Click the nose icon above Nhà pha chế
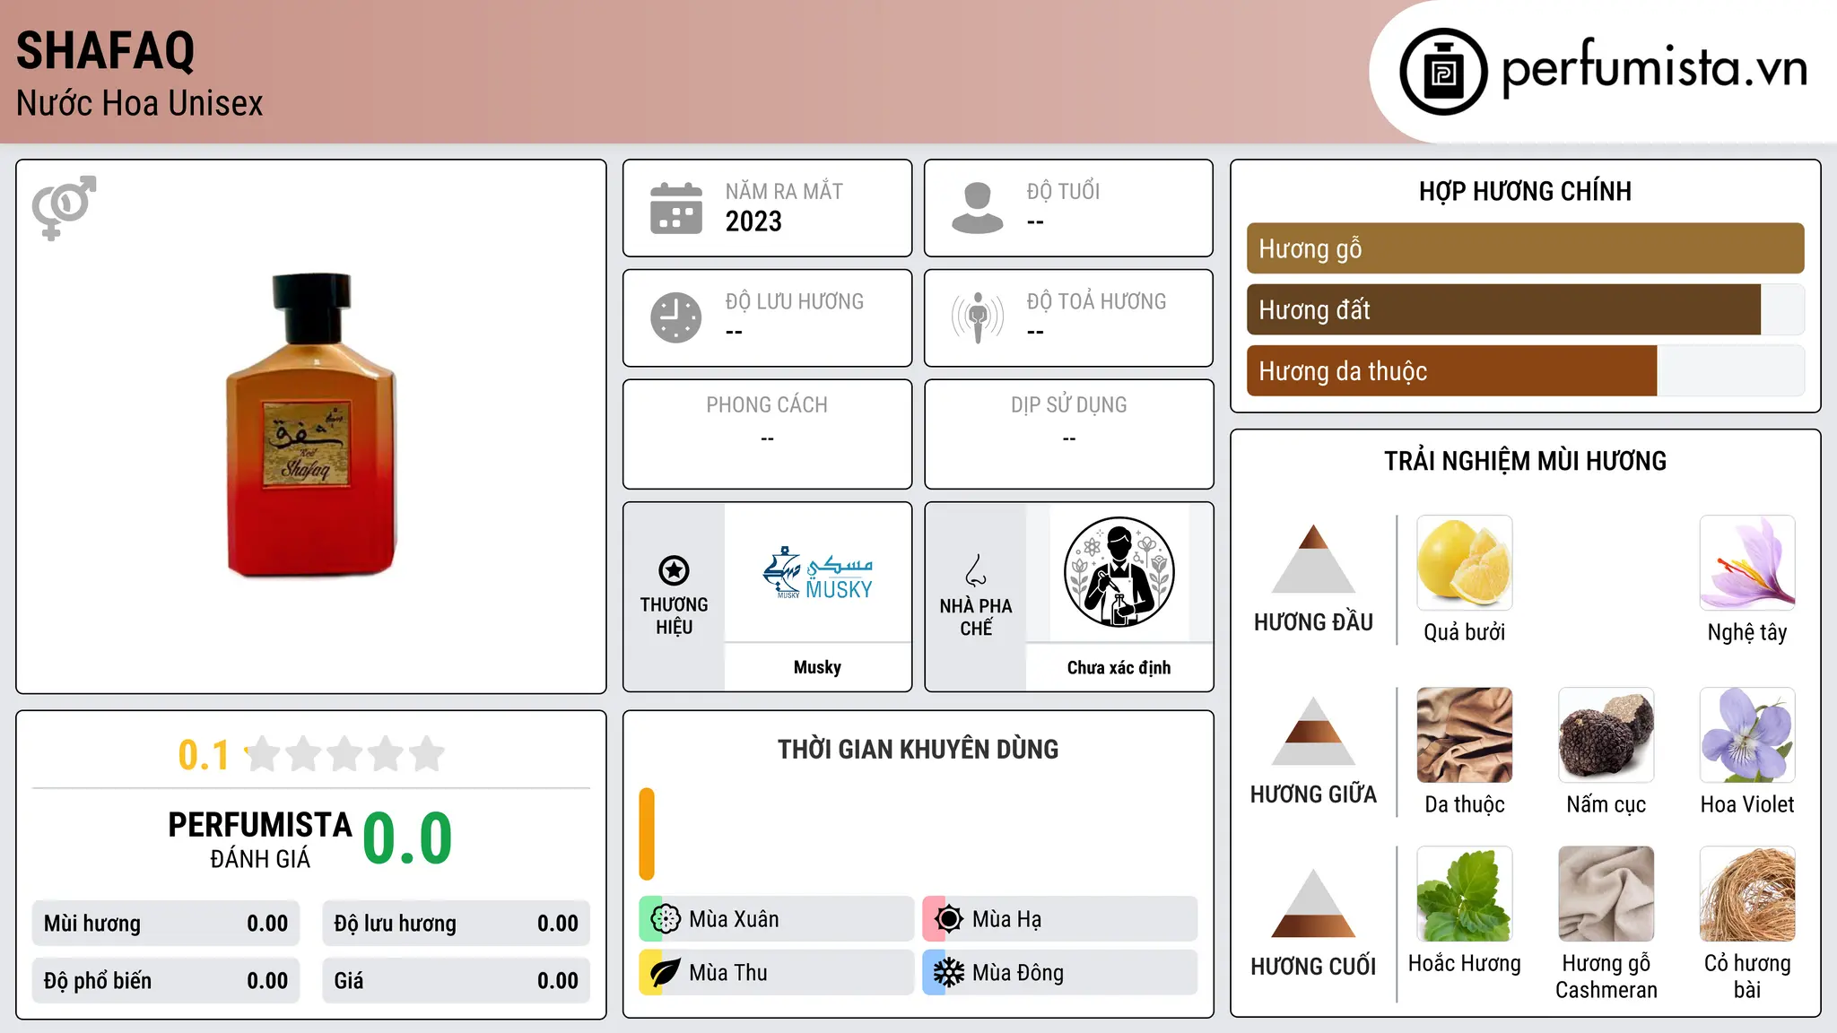This screenshot has height=1033, width=1837. click(x=976, y=570)
